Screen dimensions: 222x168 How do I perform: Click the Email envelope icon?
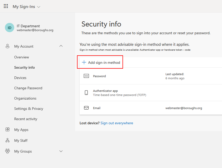(86, 108)
